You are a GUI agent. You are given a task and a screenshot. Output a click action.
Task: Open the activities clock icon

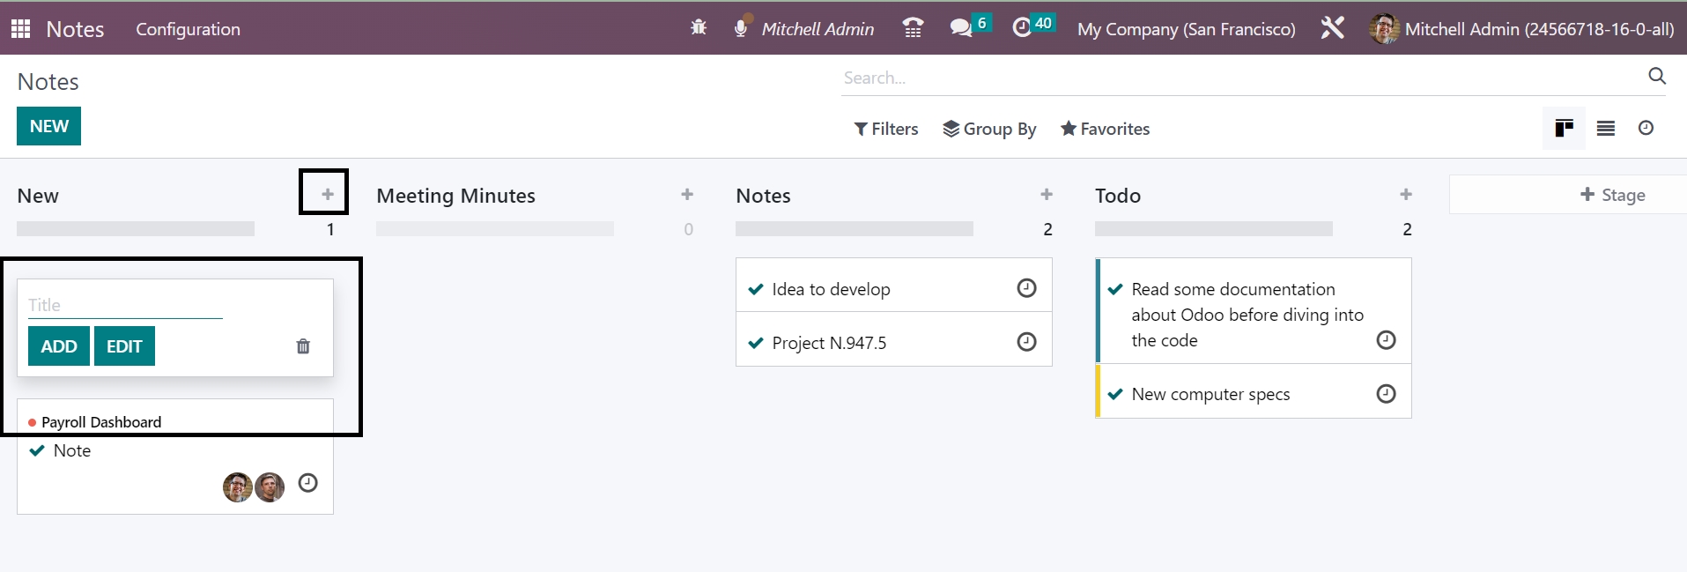click(1022, 28)
